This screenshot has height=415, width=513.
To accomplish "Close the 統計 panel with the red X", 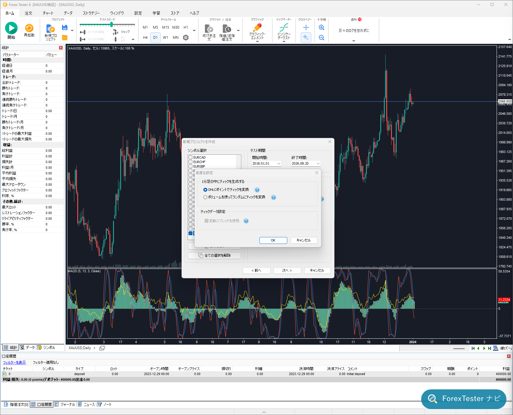I will coord(61,48).
